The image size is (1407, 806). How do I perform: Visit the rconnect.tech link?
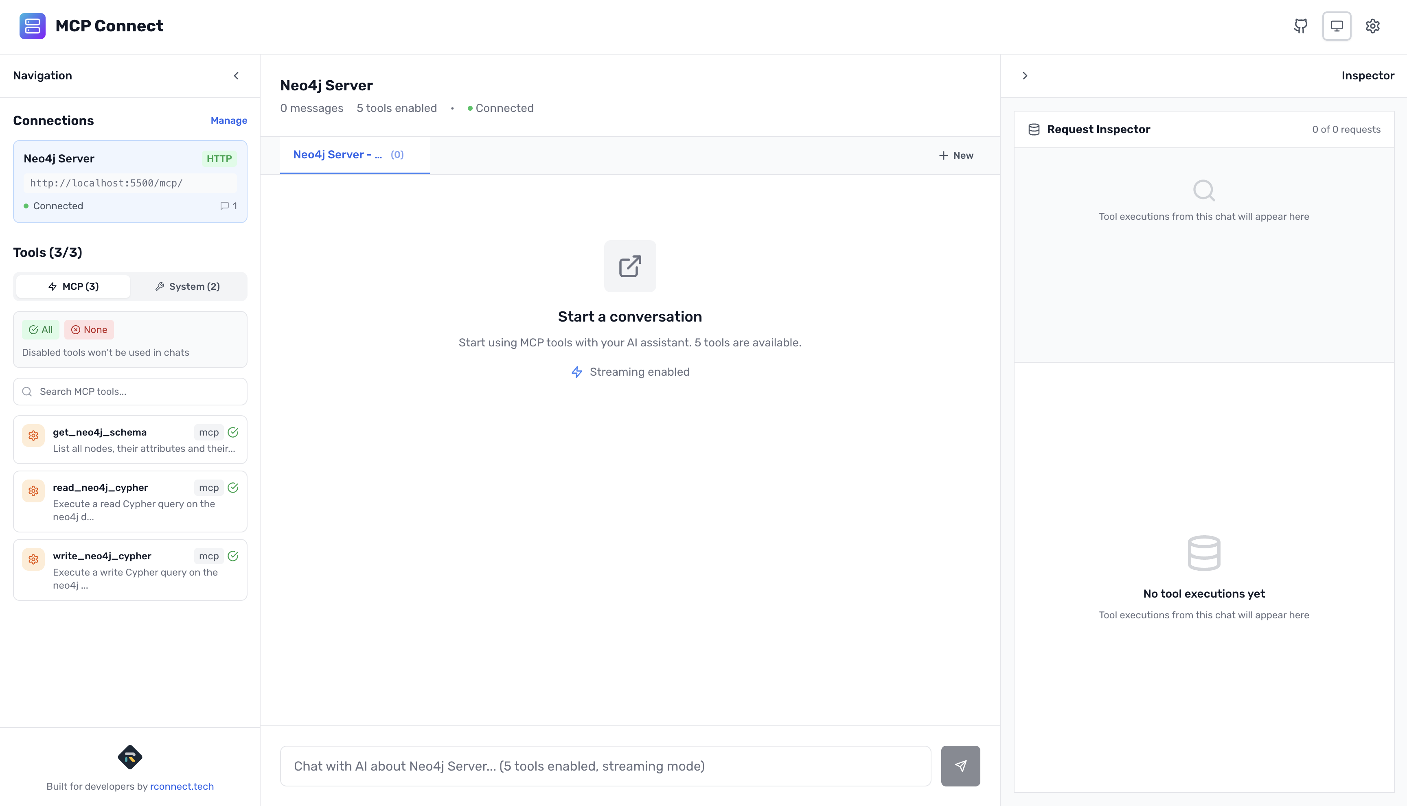click(182, 786)
